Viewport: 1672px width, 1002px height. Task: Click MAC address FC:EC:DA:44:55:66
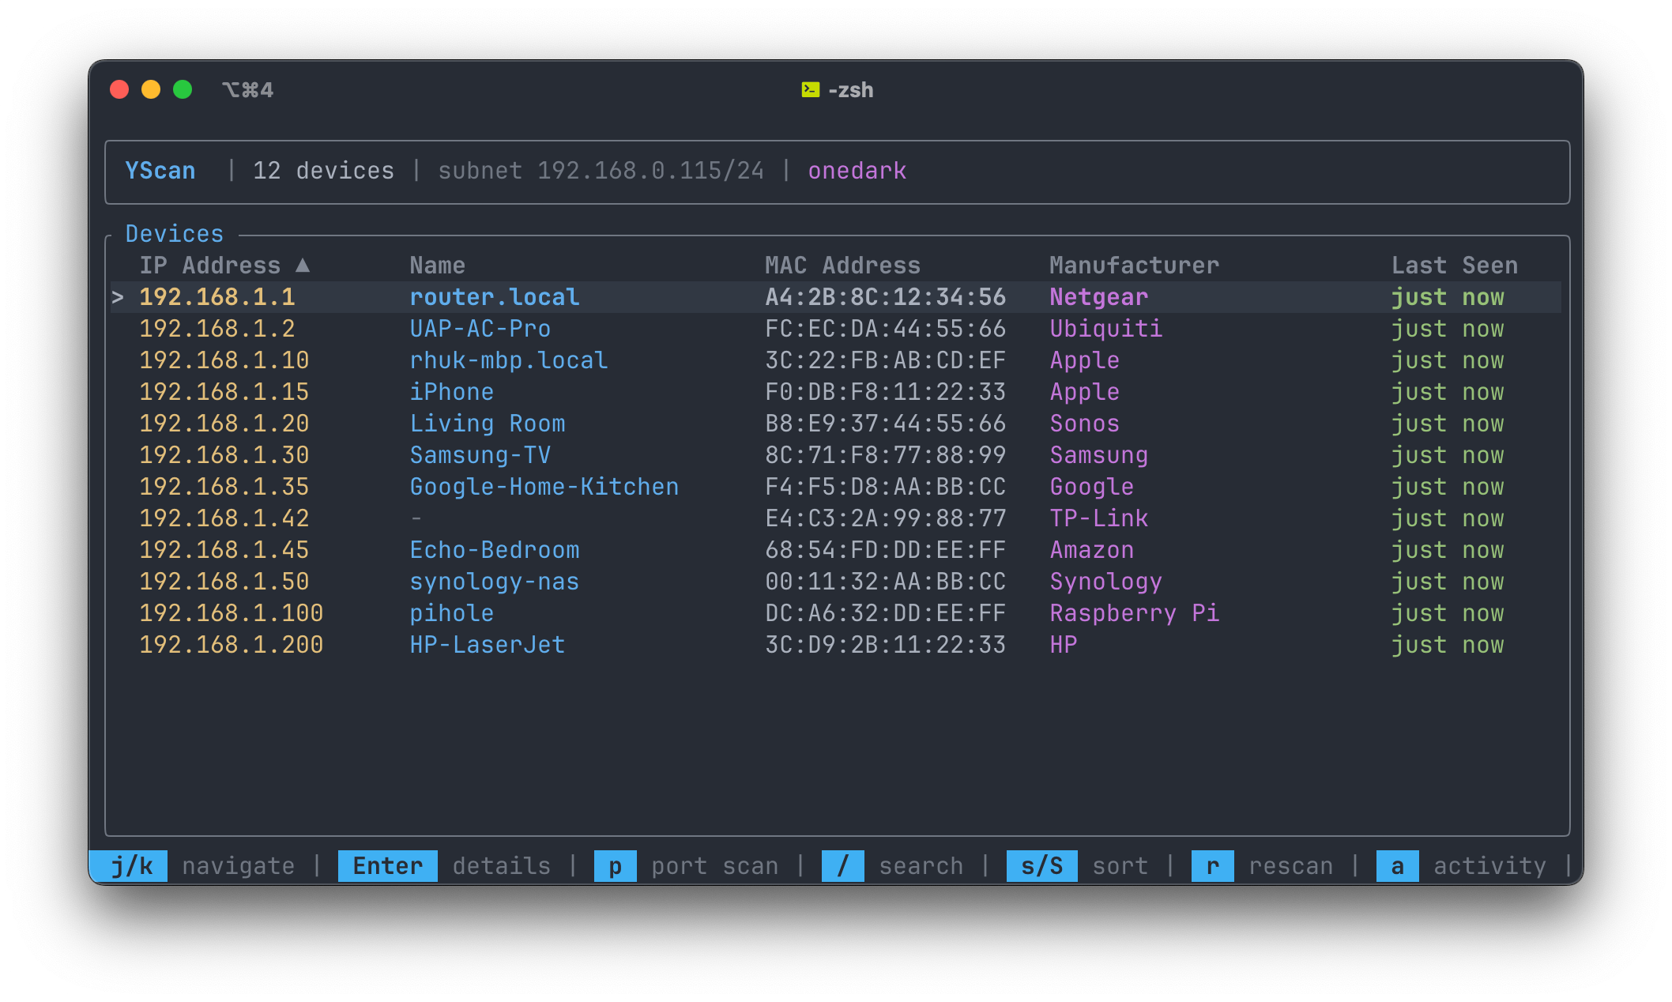click(x=886, y=329)
